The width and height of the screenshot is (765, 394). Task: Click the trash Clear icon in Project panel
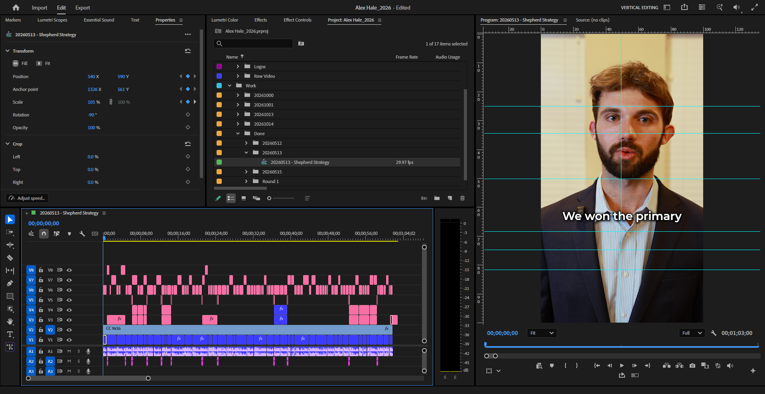[x=462, y=198]
